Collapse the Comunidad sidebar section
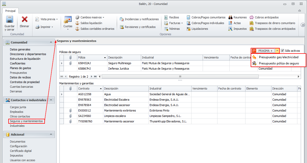Screen dimensions: 307x163 (x=51, y=42)
